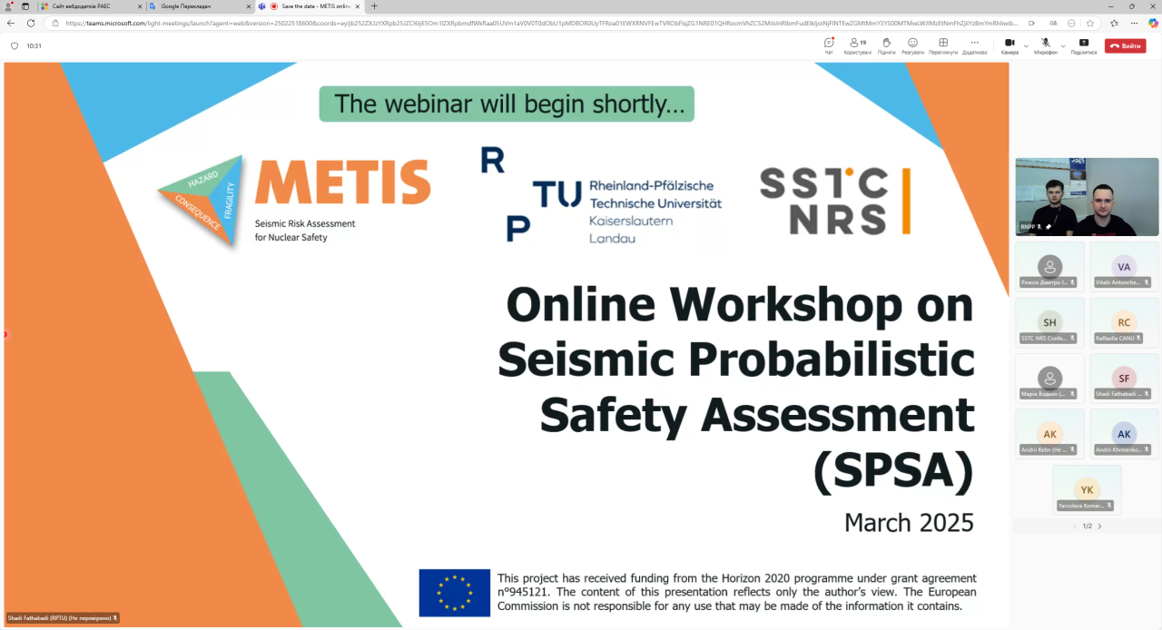Raise your hand with Підняти
The image size is (1162, 630).
[x=887, y=45]
